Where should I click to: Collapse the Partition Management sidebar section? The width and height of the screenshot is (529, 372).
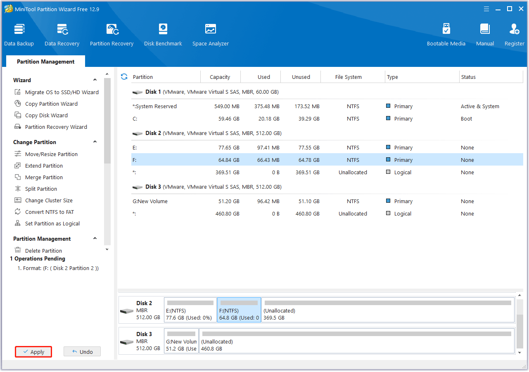[x=95, y=239]
